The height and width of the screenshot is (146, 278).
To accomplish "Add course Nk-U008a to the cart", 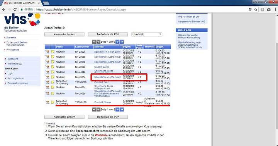I will pyautogui.click(x=47, y=93).
